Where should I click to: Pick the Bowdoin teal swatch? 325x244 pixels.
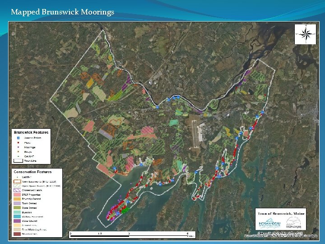(x=17, y=212)
